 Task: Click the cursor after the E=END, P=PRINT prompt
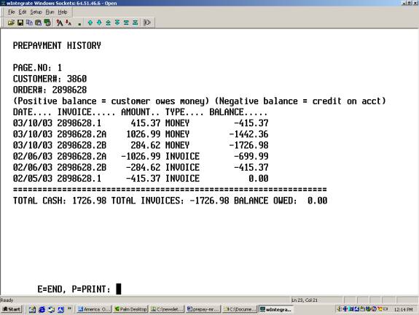tap(119, 289)
